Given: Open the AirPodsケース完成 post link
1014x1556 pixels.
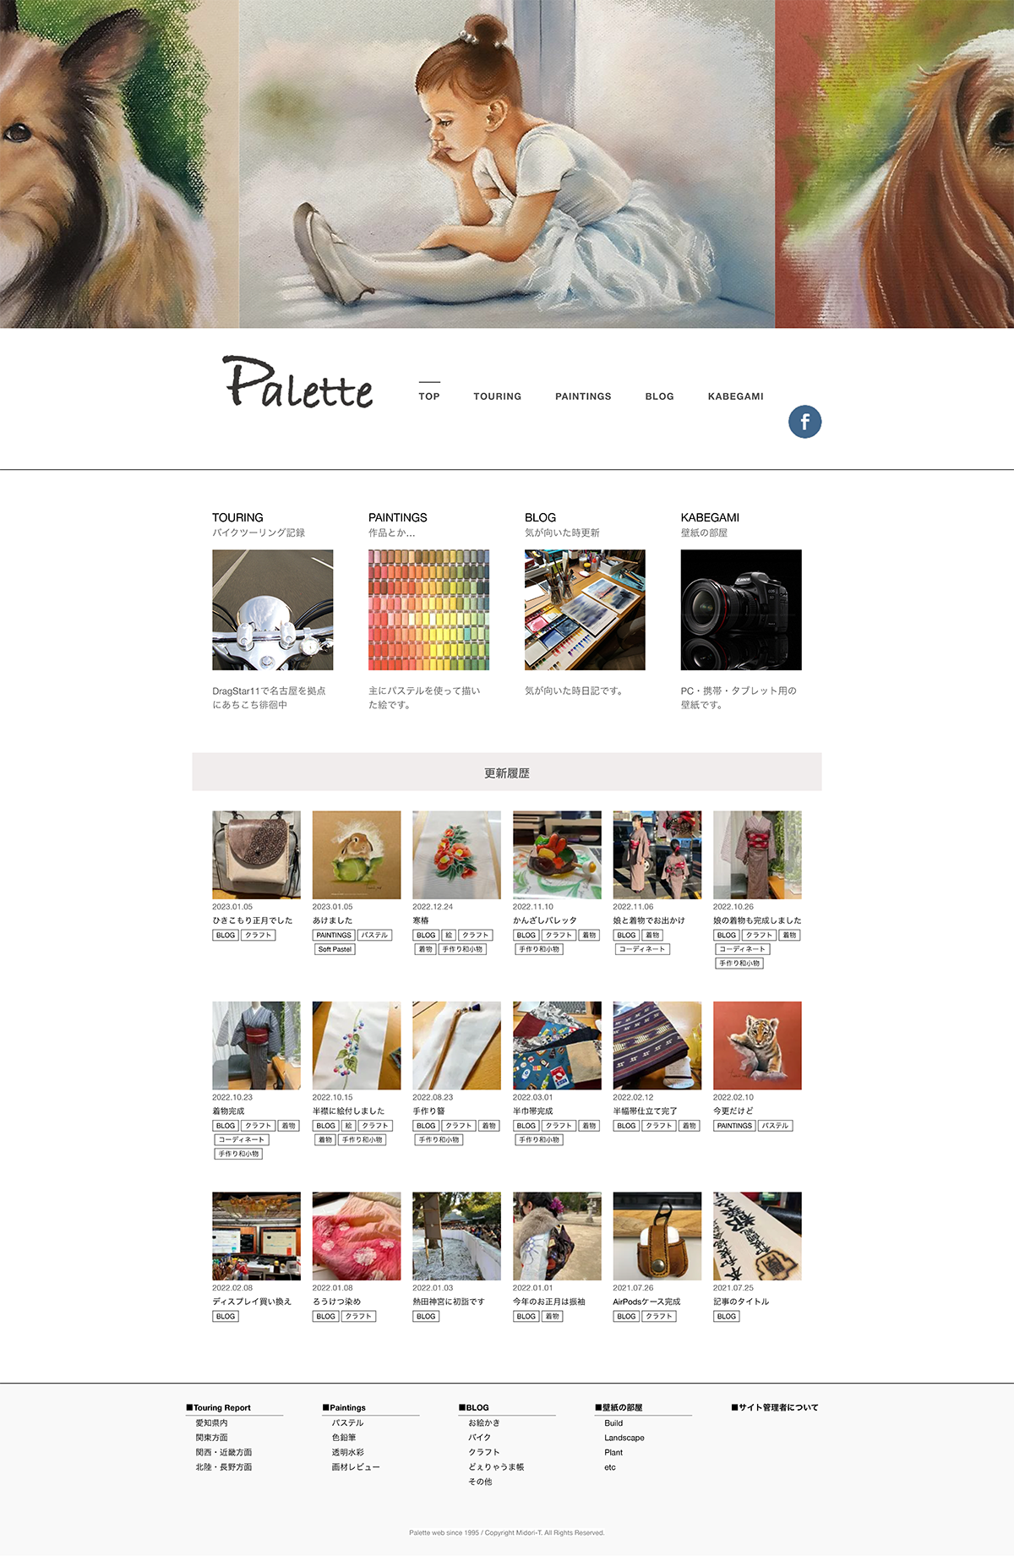Looking at the screenshot, I should point(646,1302).
